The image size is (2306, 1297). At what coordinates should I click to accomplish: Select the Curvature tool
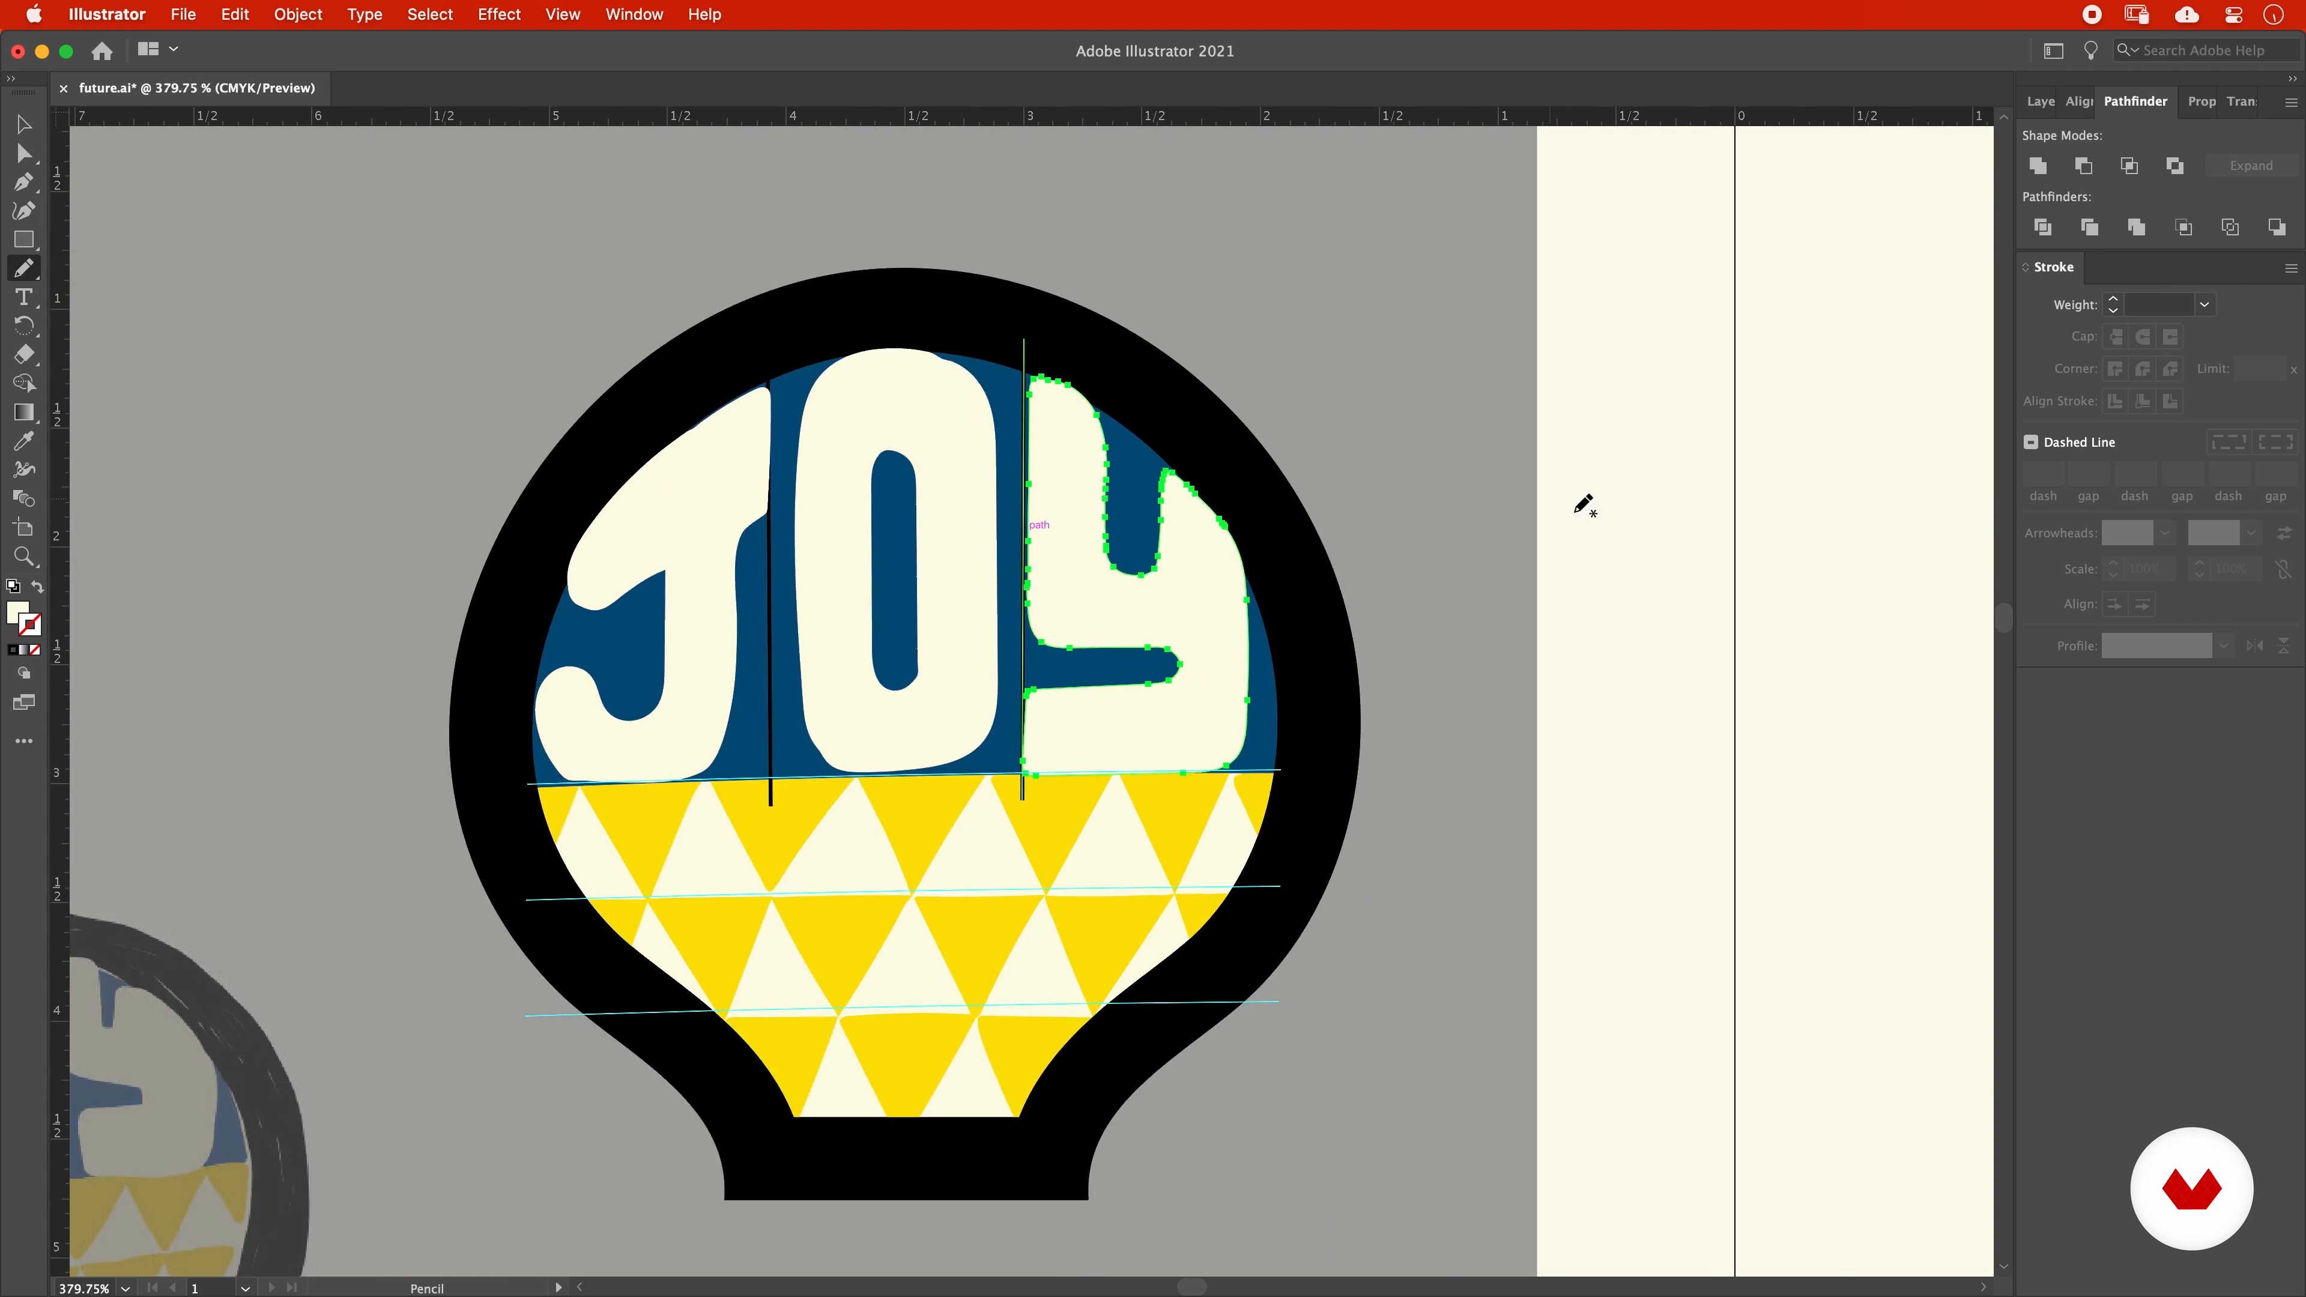click(24, 211)
